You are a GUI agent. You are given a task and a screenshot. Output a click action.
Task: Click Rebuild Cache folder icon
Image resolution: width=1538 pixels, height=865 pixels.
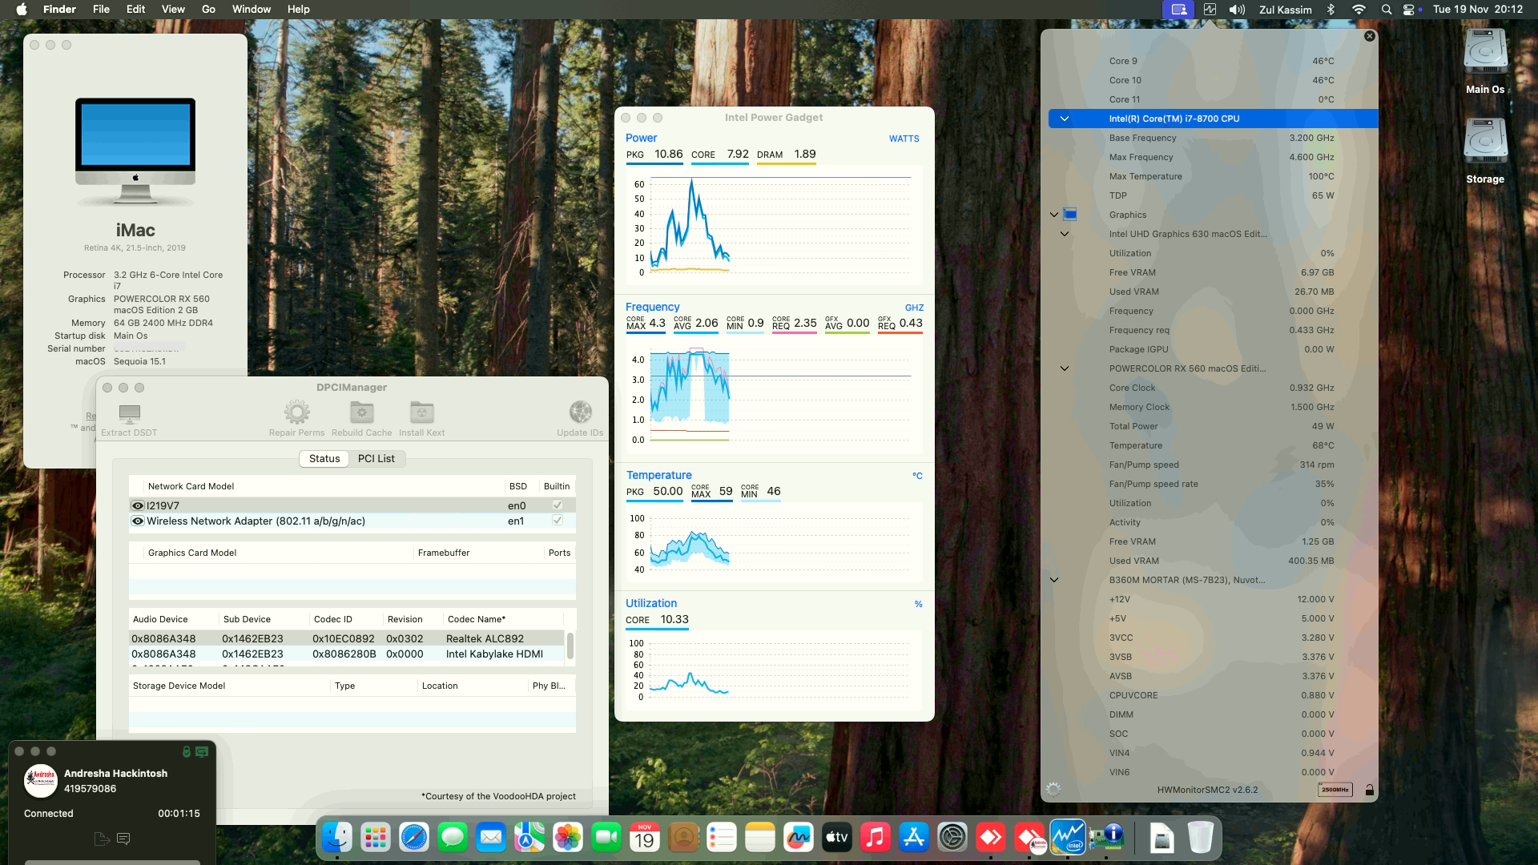click(x=361, y=412)
